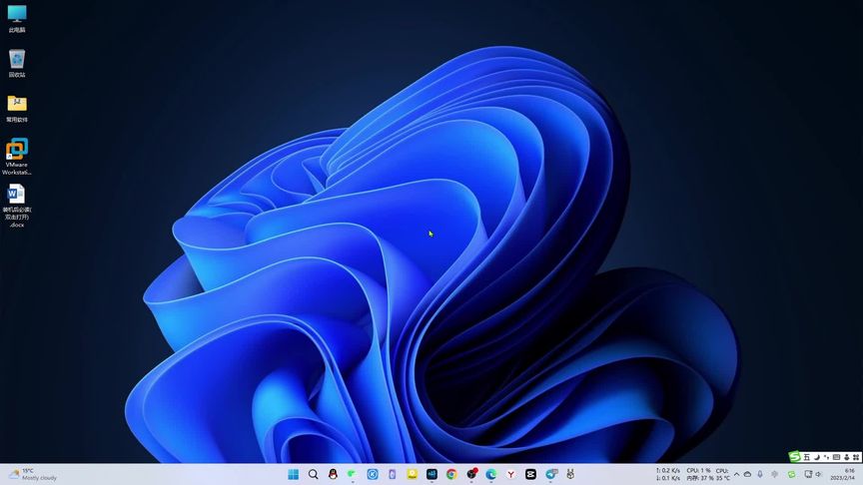Toggle the moon icon on input bar
The image size is (863, 485).
click(x=817, y=457)
